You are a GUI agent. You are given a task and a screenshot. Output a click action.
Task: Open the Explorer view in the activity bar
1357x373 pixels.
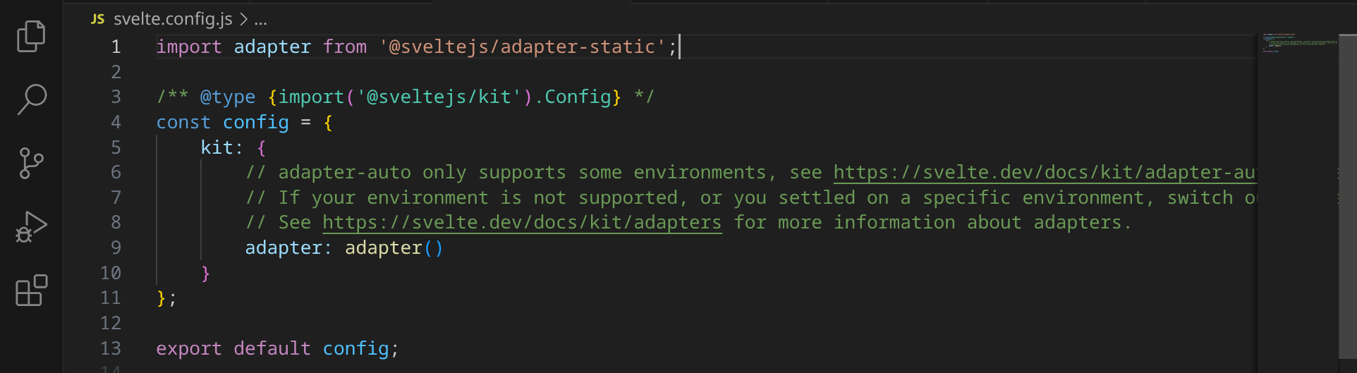(x=31, y=36)
